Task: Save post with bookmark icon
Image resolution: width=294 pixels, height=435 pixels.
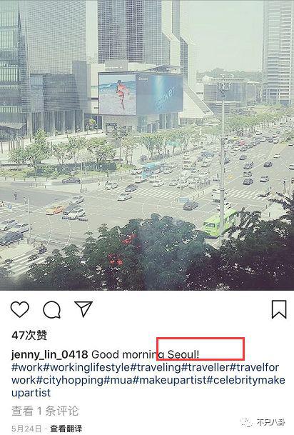Action: pos(279,309)
